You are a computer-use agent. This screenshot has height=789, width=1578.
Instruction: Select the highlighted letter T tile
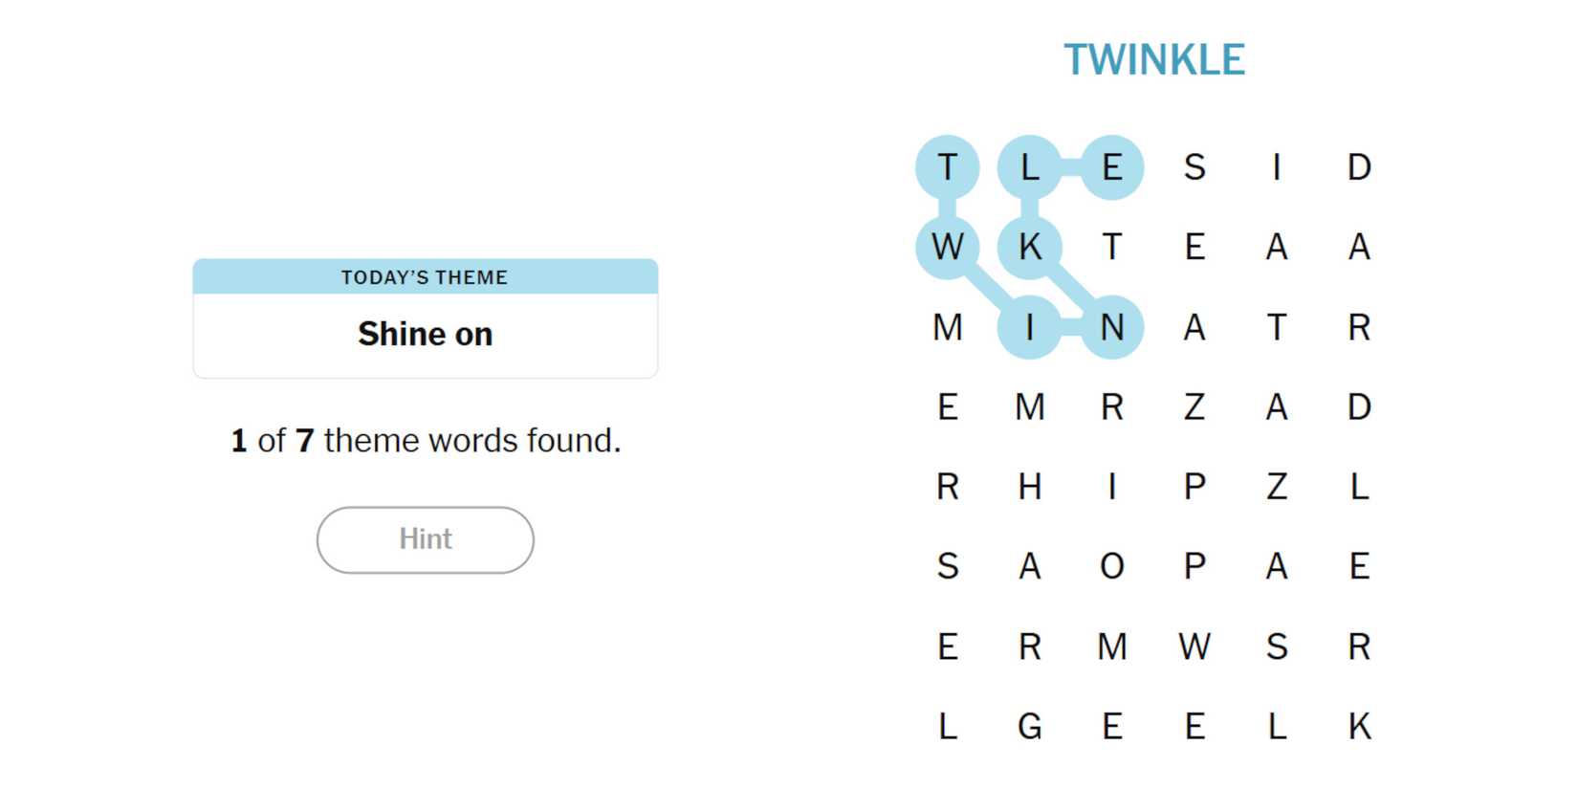tap(947, 167)
